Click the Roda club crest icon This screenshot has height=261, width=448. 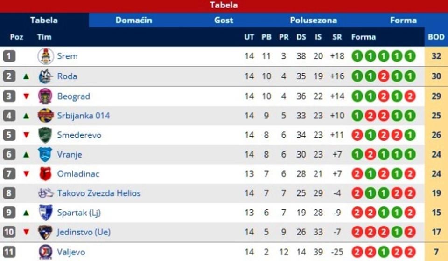[45, 76]
